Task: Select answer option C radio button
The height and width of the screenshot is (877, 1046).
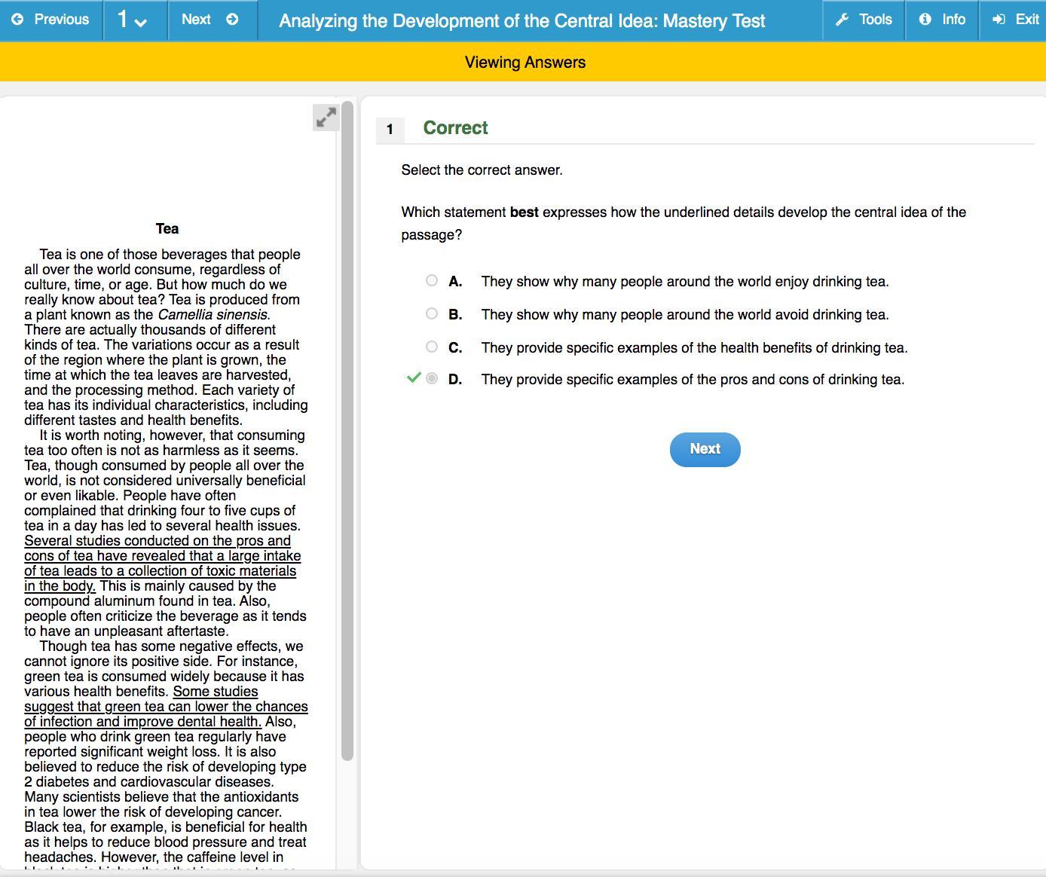Action: coord(432,347)
